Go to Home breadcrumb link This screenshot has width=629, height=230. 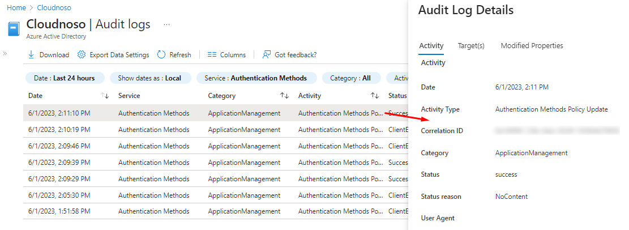coord(16,8)
